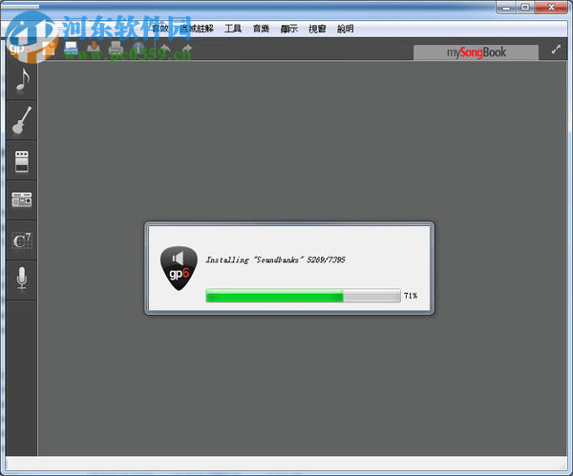Open the Instrument panel (guitar icon)
Screen dimensions: 573x476
click(22, 120)
